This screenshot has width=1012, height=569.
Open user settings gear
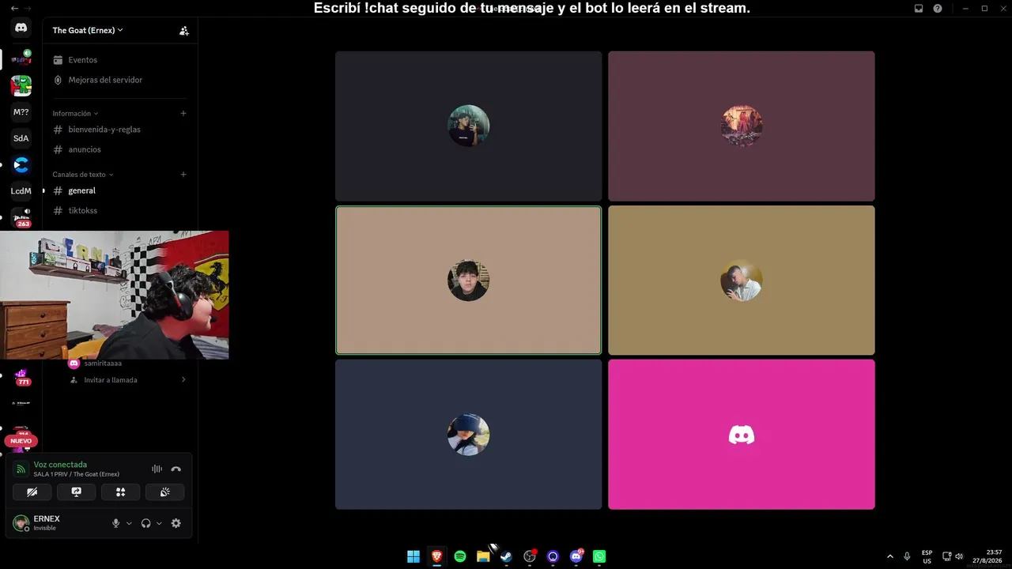[x=176, y=523]
